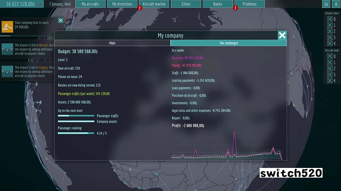Click the Flying: -47 979 283,00$ line
Viewport: 341px width, 191px height.
coord(186,65)
